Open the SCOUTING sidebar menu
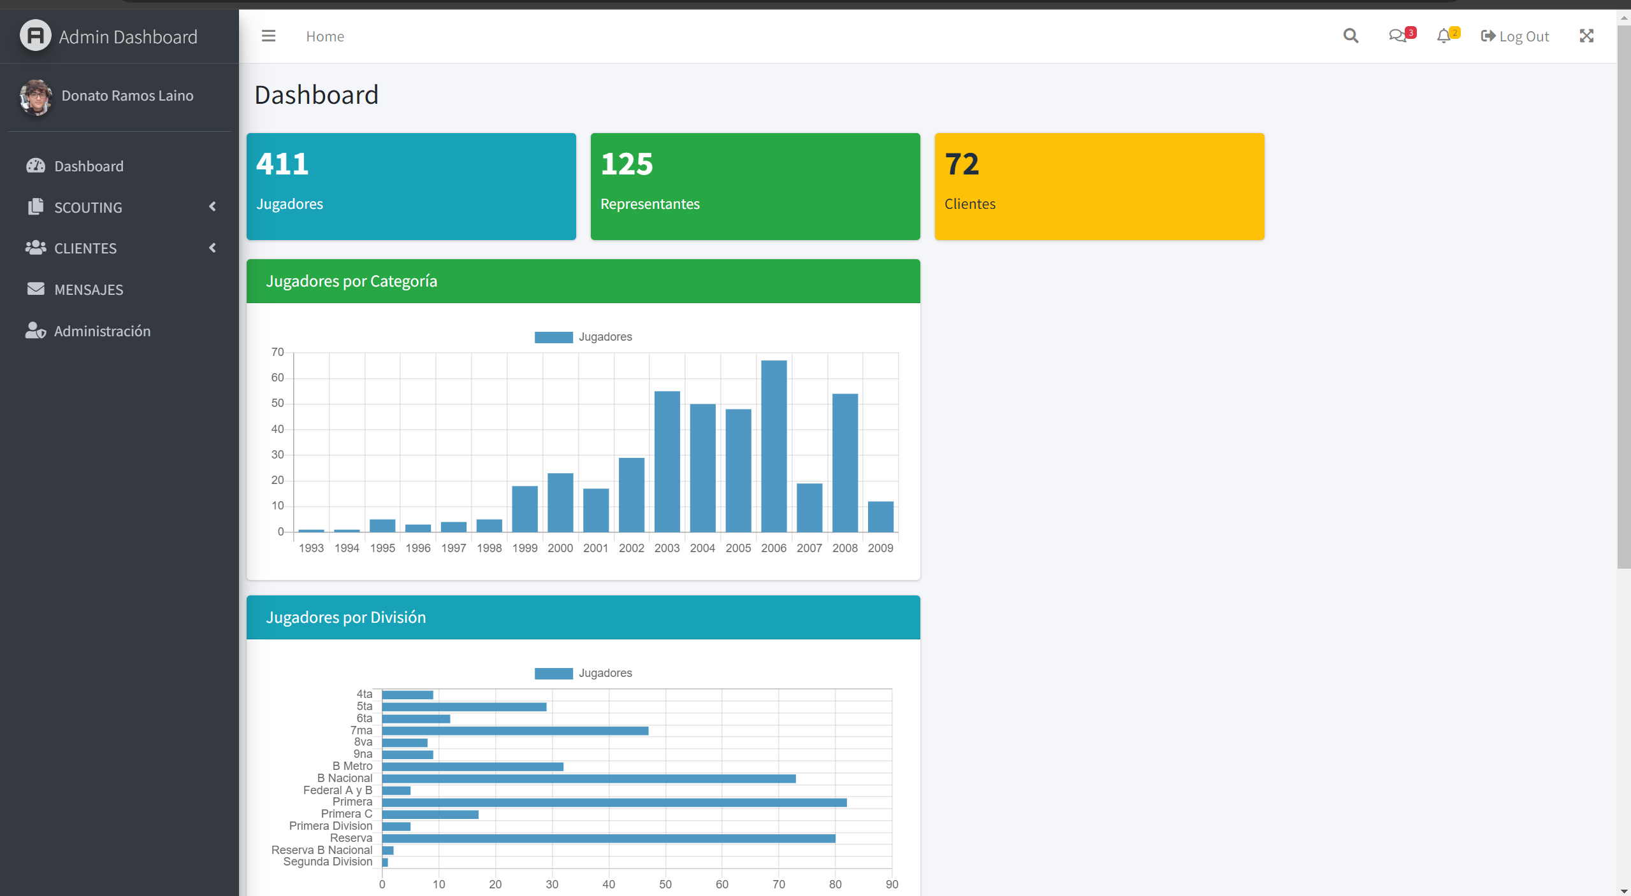Viewport: 1631px width, 896px height. coord(120,207)
